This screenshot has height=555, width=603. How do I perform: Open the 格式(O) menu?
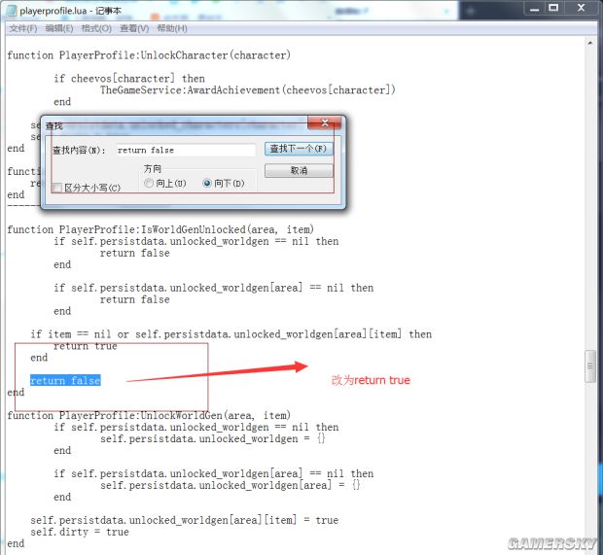coord(95,28)
